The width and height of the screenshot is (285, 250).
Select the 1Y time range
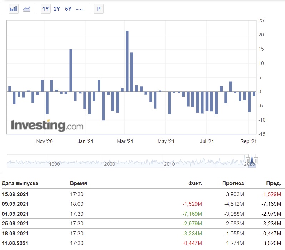(46, 9)
